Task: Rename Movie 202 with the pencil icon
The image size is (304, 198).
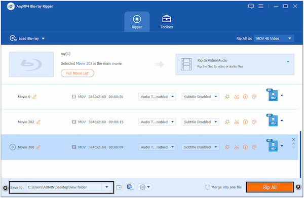Action: pyautogui.click(x=39, y=122)
